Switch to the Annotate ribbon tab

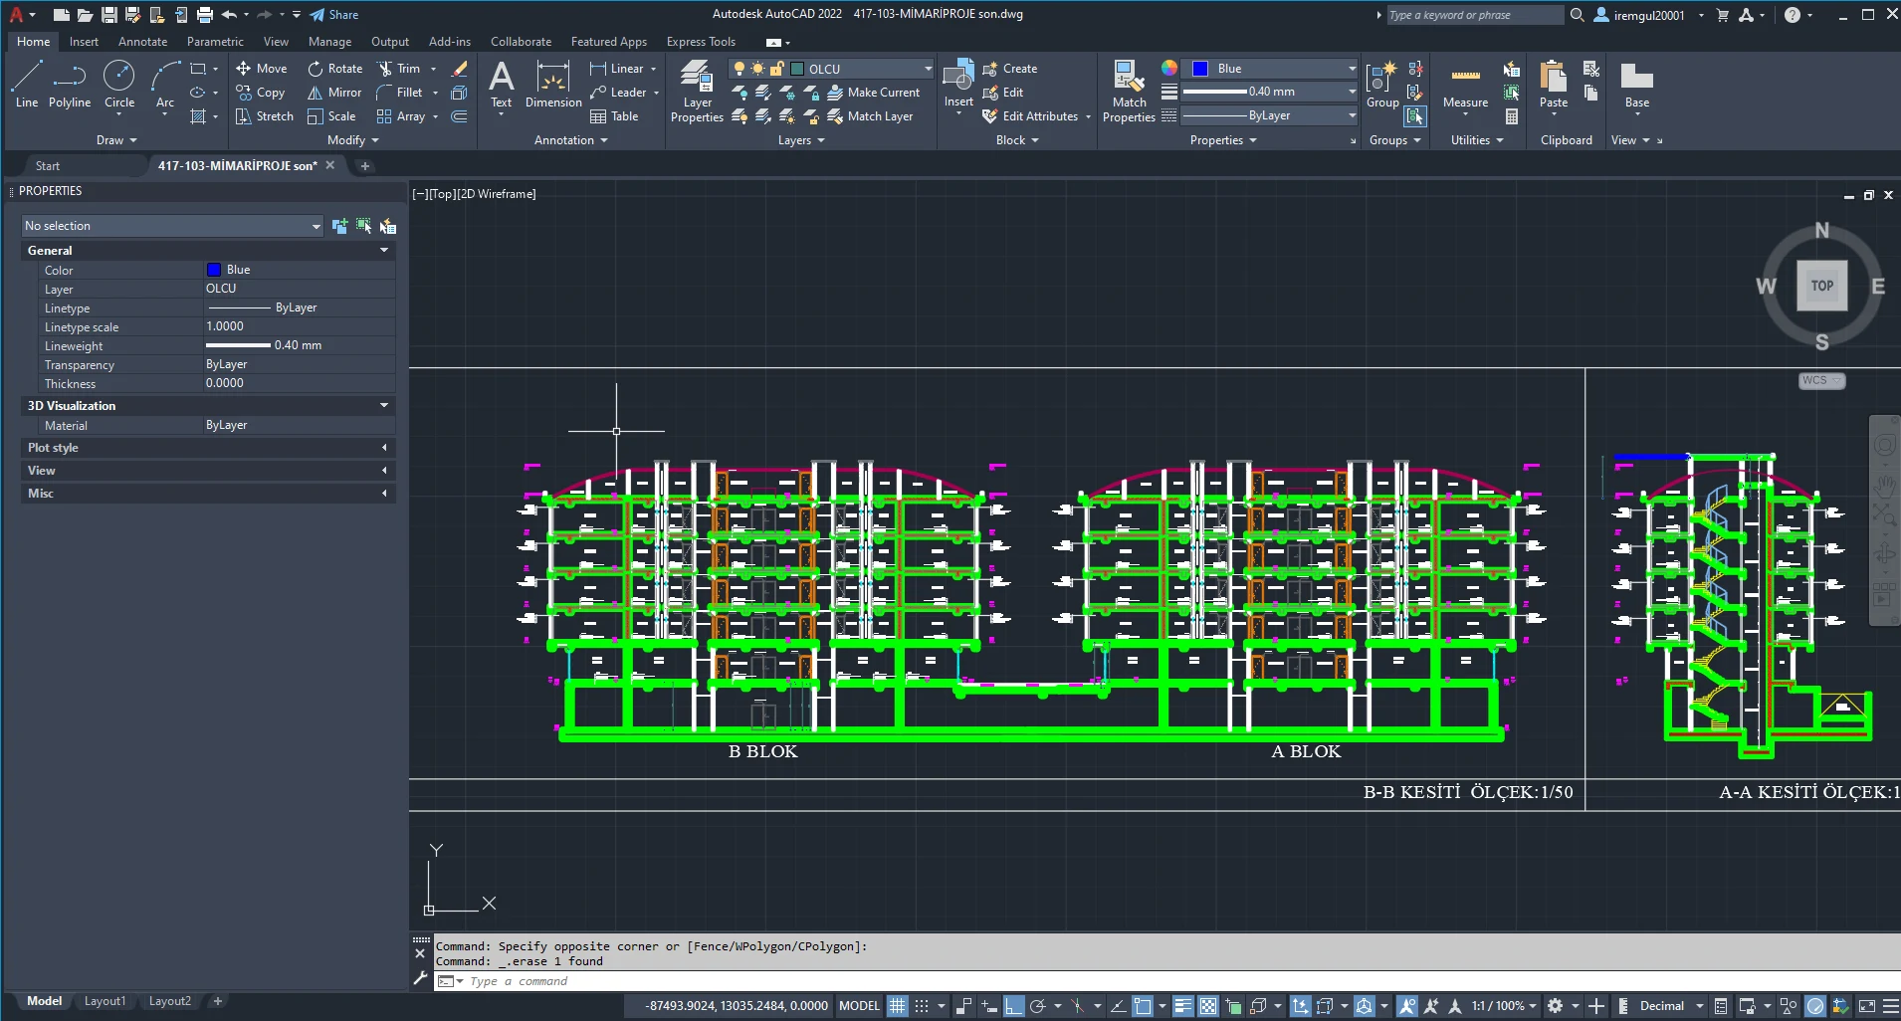[142, 42]
